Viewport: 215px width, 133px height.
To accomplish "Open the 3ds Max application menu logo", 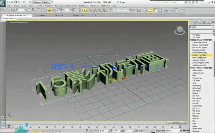I will (3, 3).
